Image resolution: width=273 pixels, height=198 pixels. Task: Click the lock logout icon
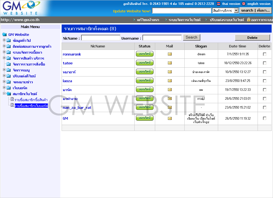[249, 20]
